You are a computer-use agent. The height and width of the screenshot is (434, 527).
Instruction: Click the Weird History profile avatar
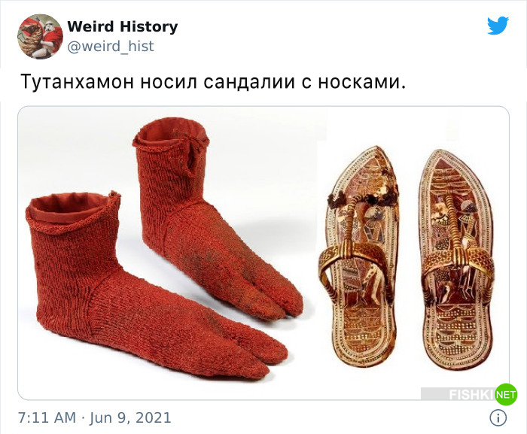point(41,36)
